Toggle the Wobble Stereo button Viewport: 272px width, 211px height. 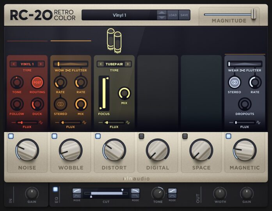(x=60, y=104)
